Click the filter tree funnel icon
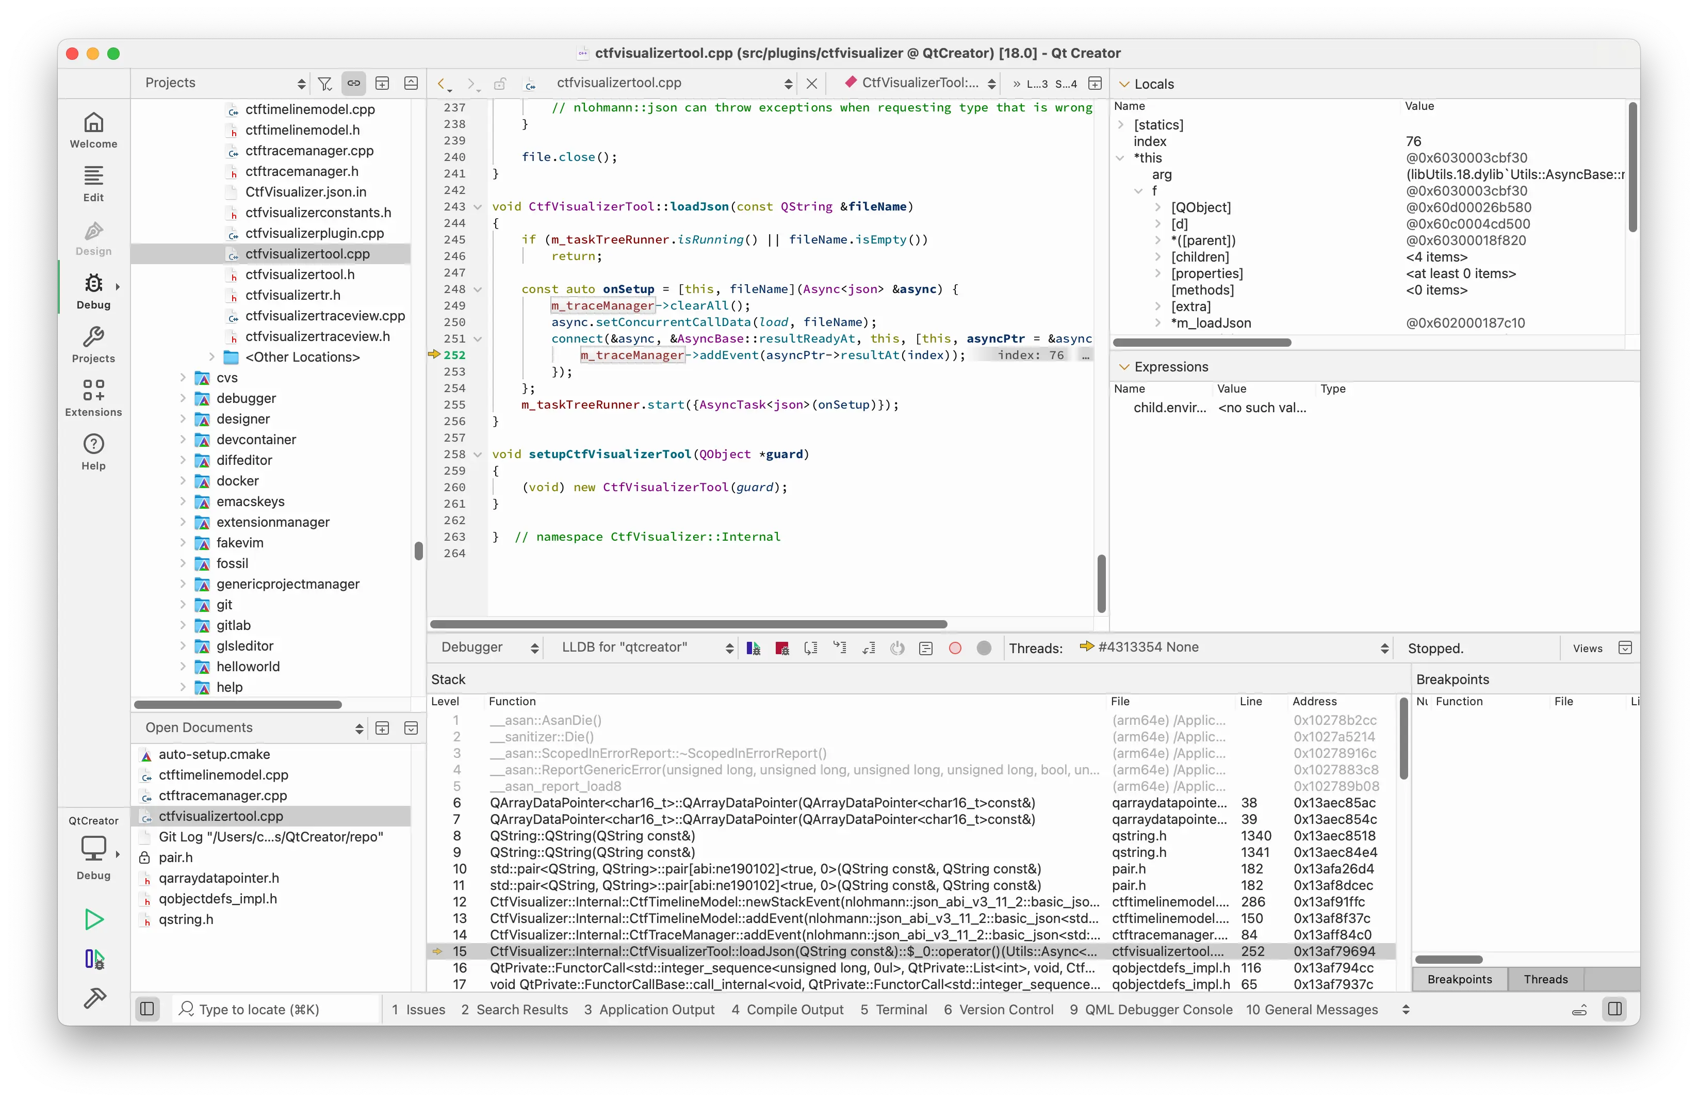This screenshot has width=1698, height=1102. point(324,84)
